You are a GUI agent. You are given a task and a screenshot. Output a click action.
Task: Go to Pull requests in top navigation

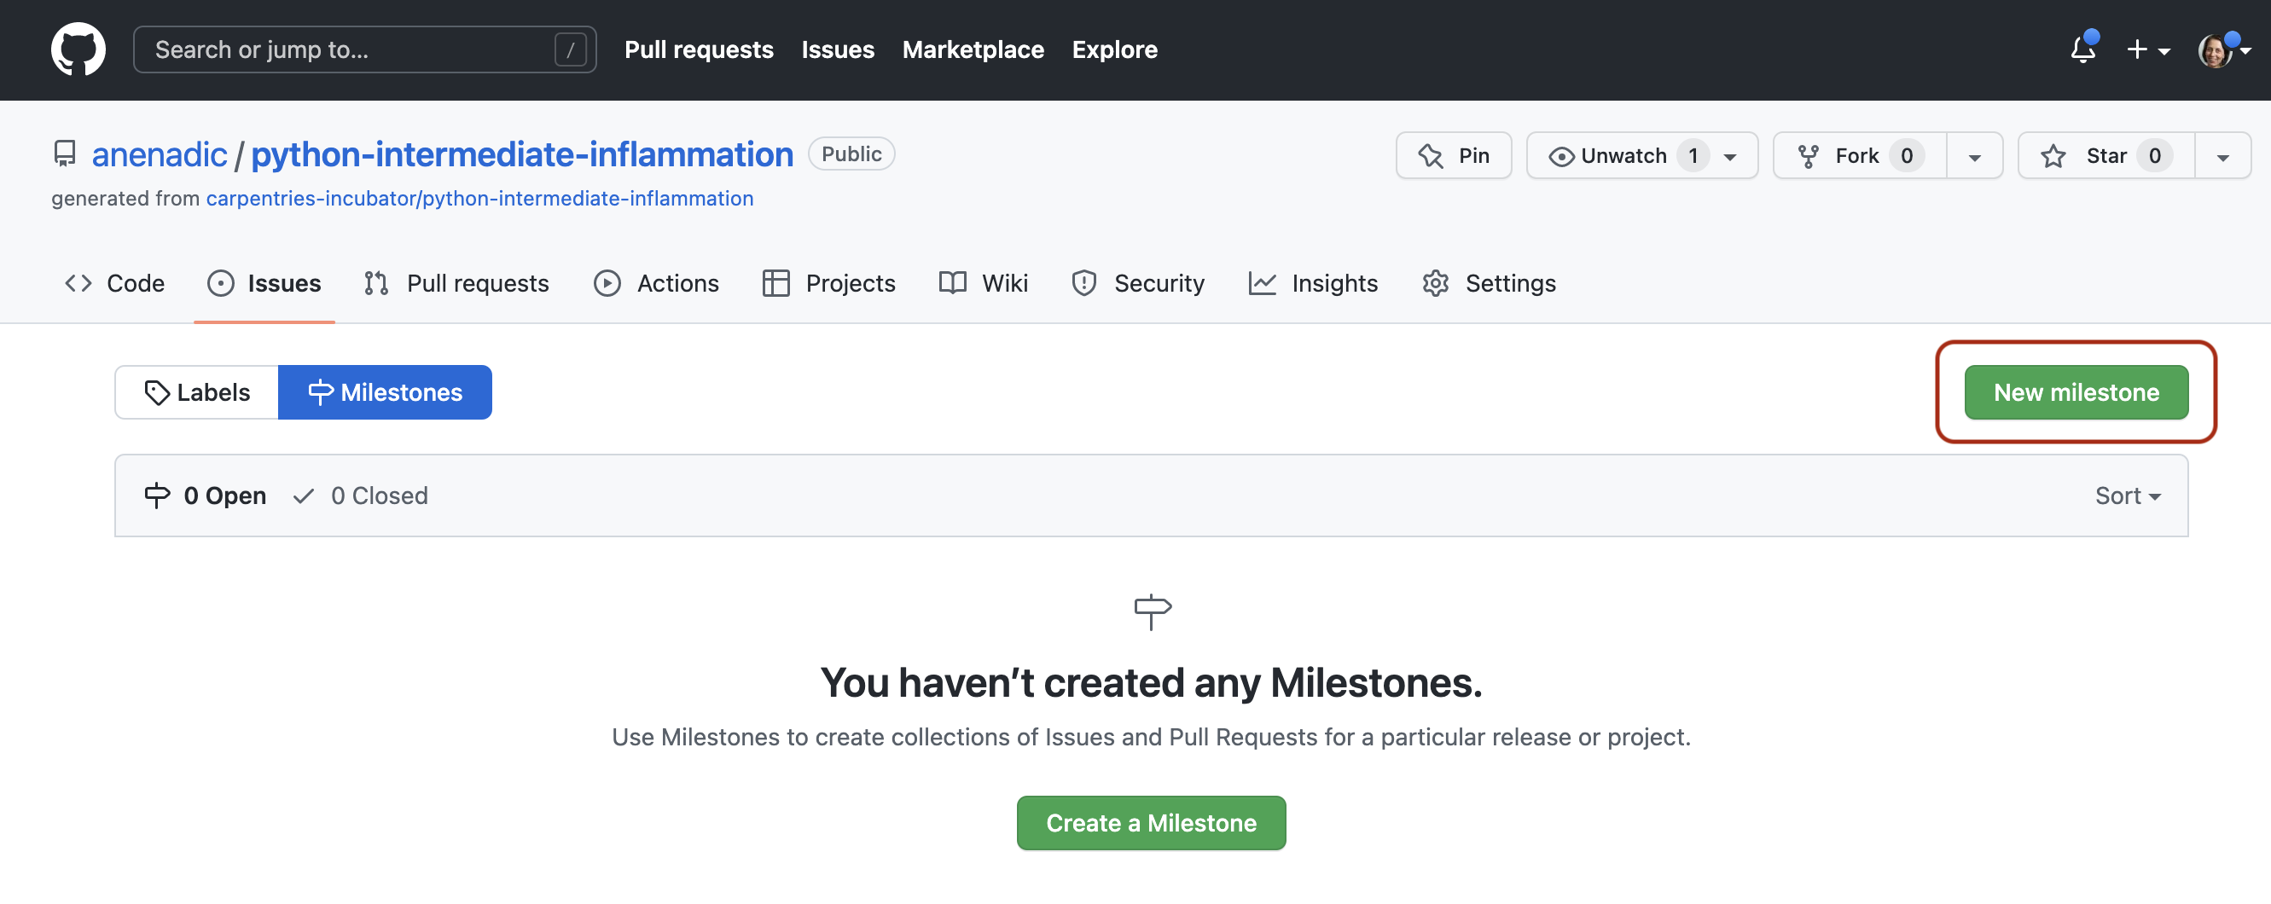coord(698,49)
